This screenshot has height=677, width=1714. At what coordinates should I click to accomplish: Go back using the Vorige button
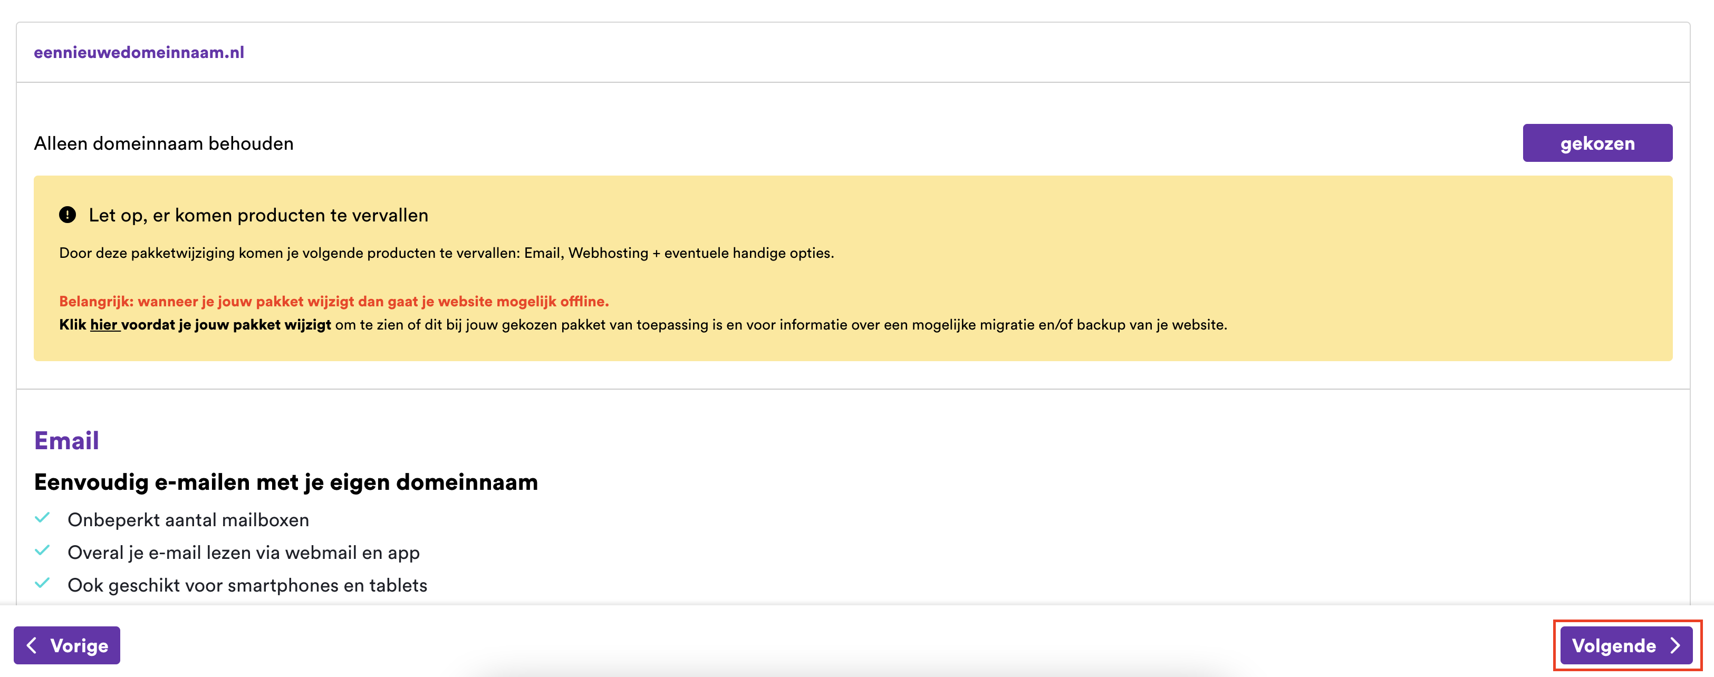[66, 645]
